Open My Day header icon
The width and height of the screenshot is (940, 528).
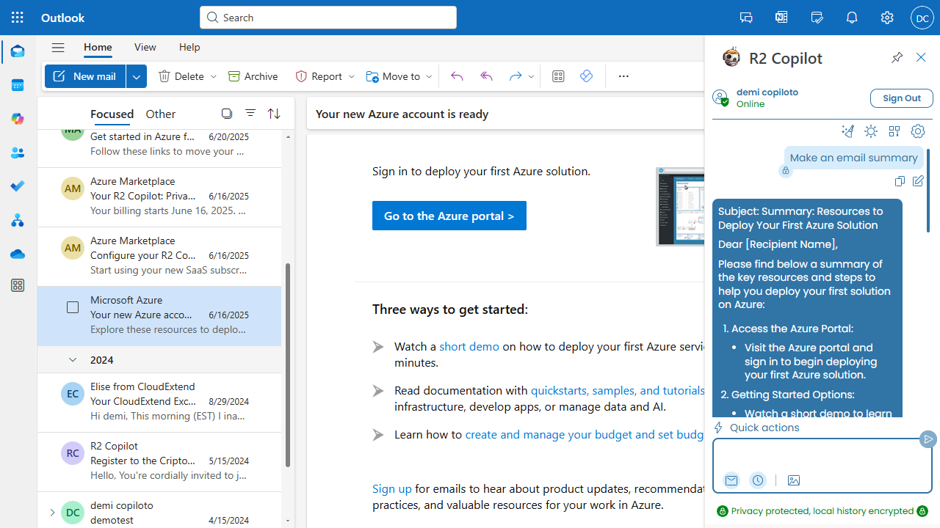(817, 18)
